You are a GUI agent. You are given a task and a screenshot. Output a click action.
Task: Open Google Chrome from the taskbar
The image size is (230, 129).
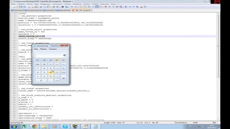coord(34,126)
